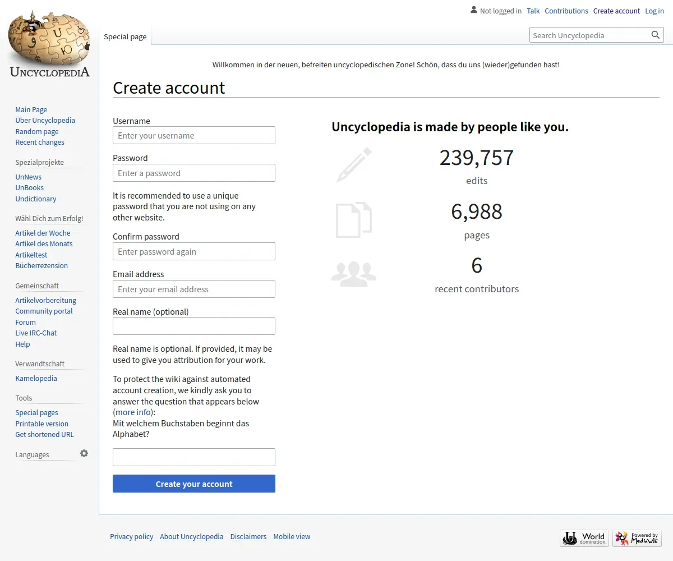
Task: Click the recent contributors label
Action: coord(477,289)
